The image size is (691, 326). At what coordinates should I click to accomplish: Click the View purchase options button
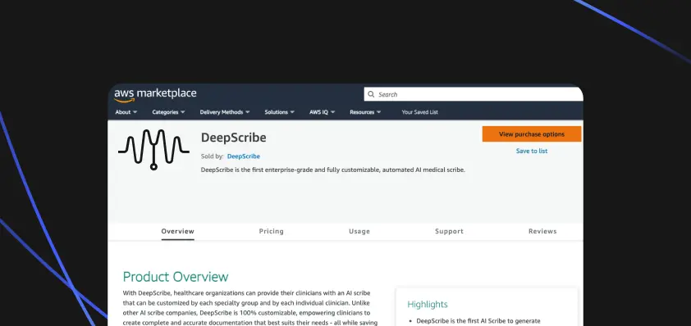[x=532, y=134]
